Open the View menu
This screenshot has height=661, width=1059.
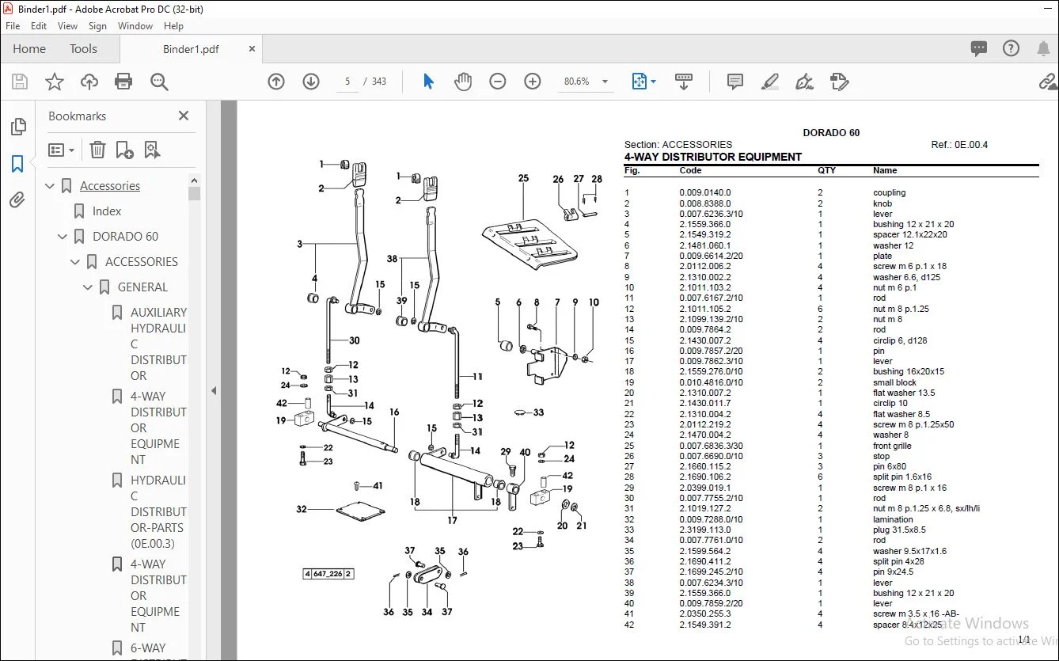[68, 26]
